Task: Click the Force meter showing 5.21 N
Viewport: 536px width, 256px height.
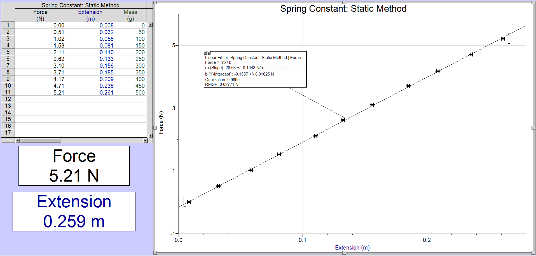Action: 74,165
